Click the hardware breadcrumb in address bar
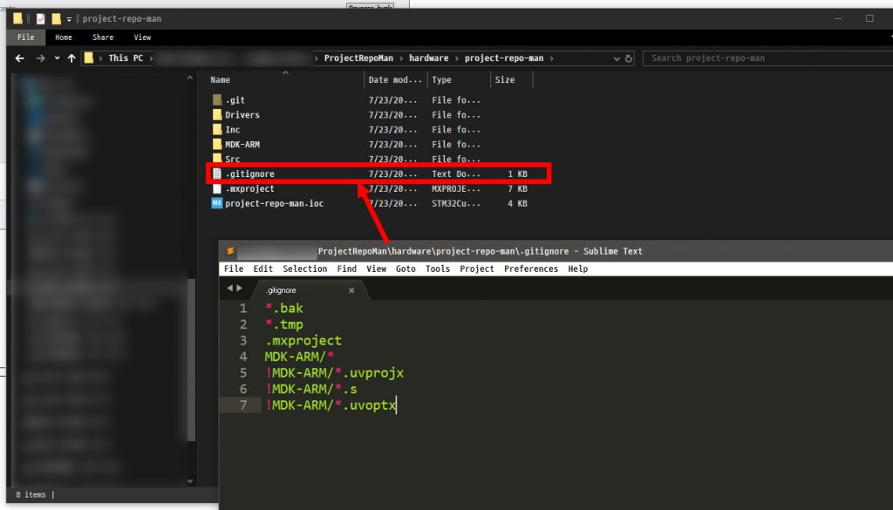Image resolution: width=893 pixels, height=510 pixels. click(427, 58)
